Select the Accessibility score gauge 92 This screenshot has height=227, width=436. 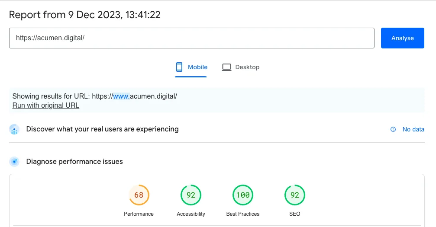coord(191,195)
